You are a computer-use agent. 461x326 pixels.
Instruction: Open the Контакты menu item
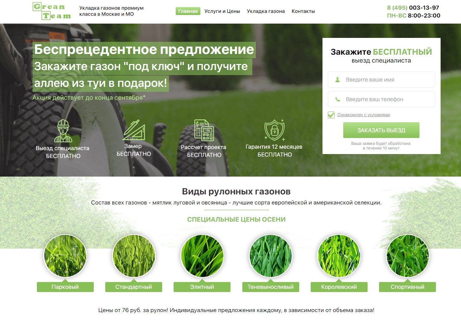(x=303, y=11)
